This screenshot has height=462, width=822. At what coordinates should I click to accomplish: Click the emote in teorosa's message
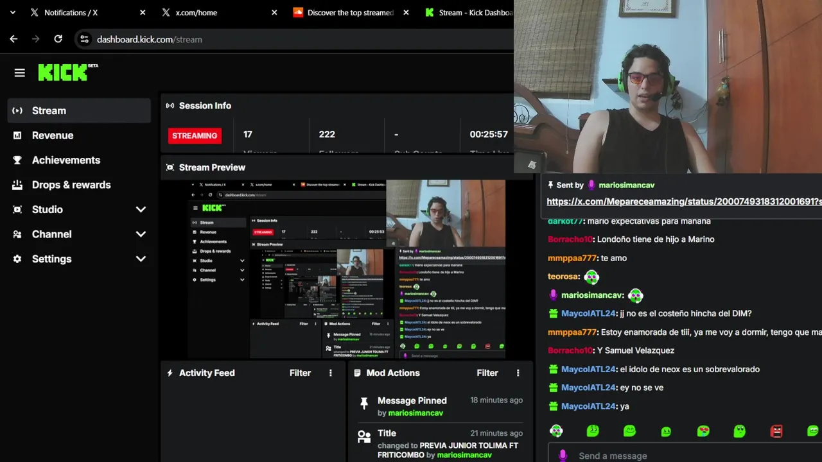(591, 277)
